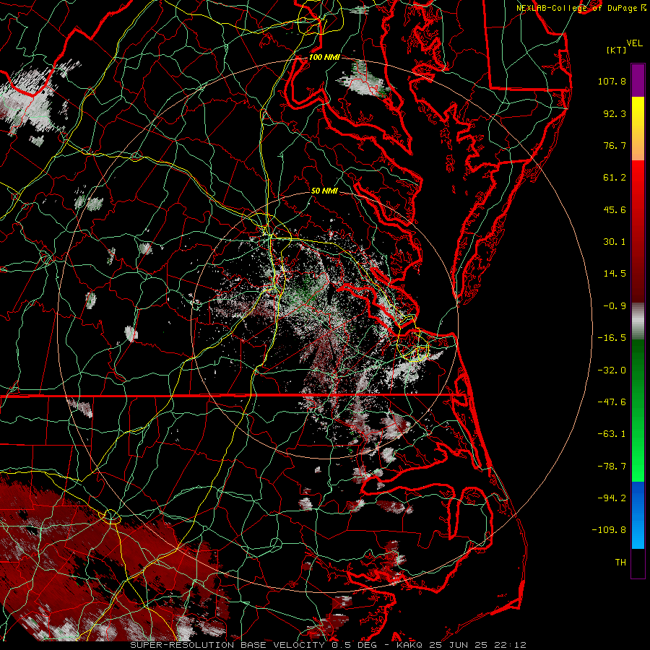Click the 107.8 velocity legend value
Image resolution: width=650 pixels, height=650 pixels.
pyautogui.click(x=612, y=81)
